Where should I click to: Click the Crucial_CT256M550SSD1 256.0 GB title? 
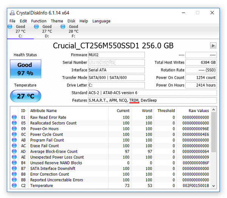tap(113, 46)
